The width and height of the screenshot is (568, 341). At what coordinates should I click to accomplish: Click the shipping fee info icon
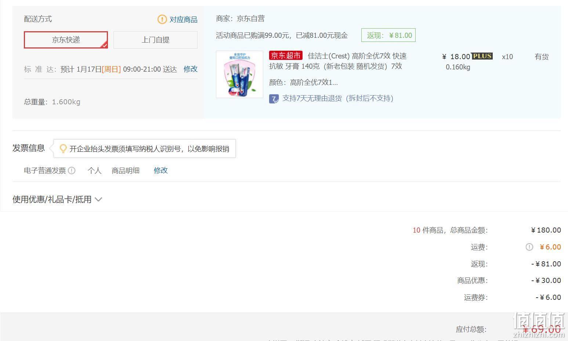pyautogui.click(x=529, y=247)
